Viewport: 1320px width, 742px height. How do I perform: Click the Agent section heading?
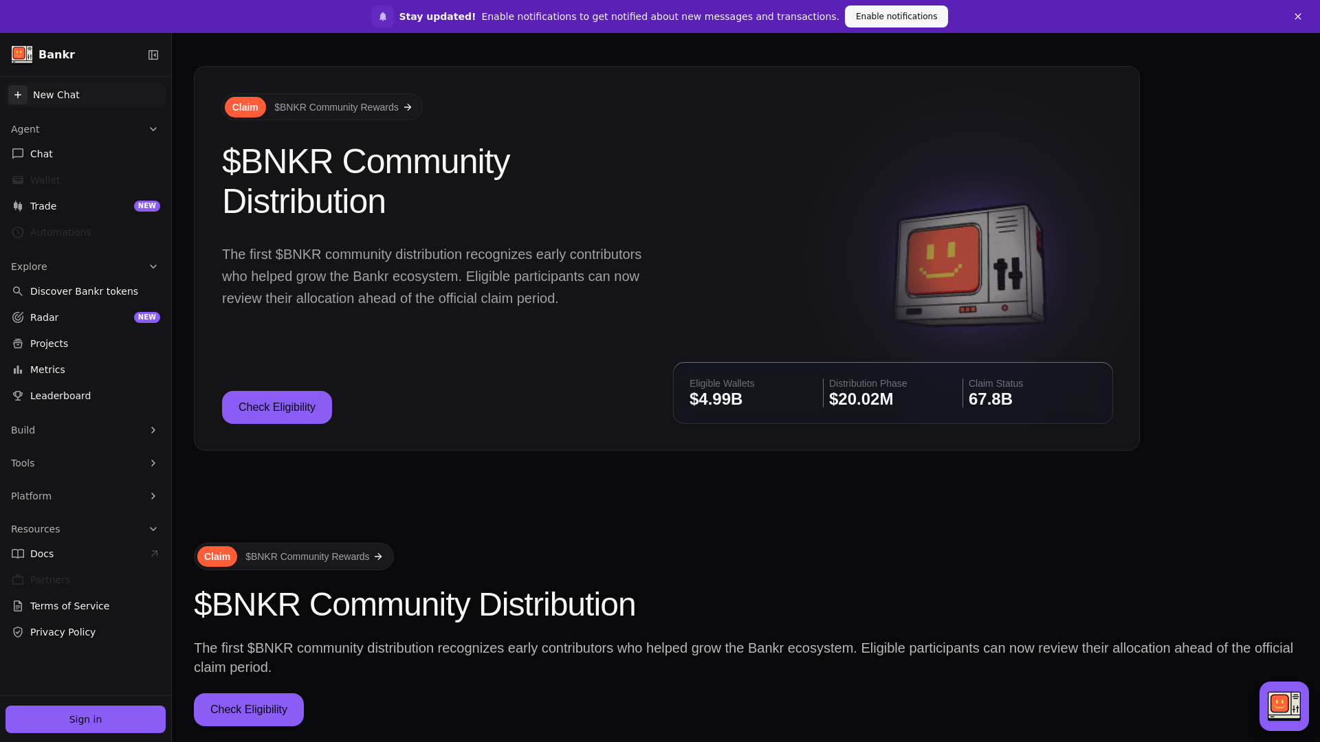point(25,129)
